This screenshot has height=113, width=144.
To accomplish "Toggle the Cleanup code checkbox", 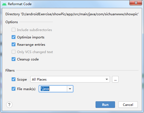I will pyautogui.click(x=14, y=59).
